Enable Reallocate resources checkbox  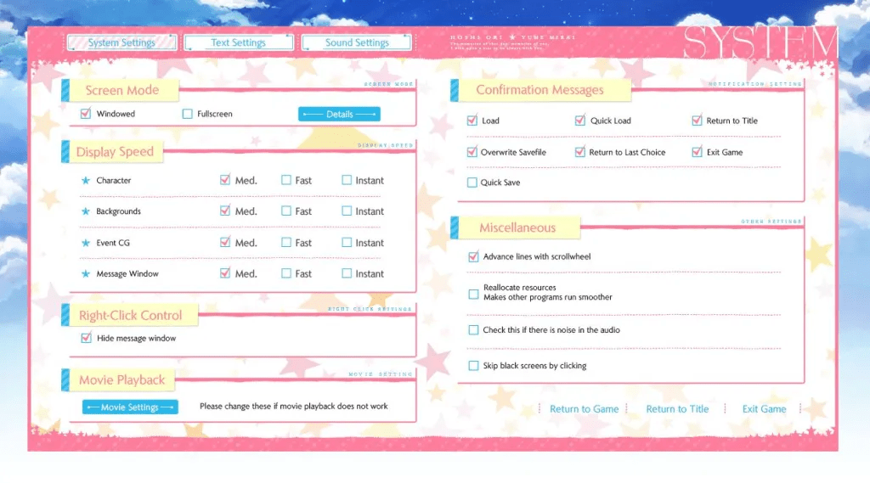tap(473, 295)
